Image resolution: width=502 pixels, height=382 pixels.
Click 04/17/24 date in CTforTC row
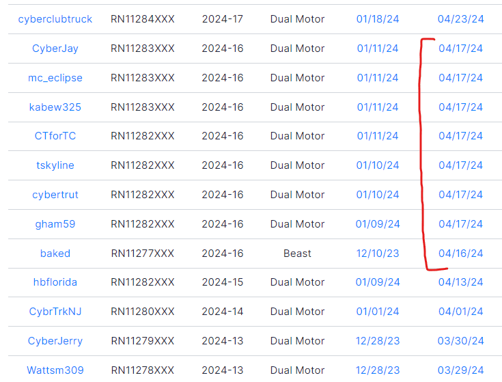point(461,136)
